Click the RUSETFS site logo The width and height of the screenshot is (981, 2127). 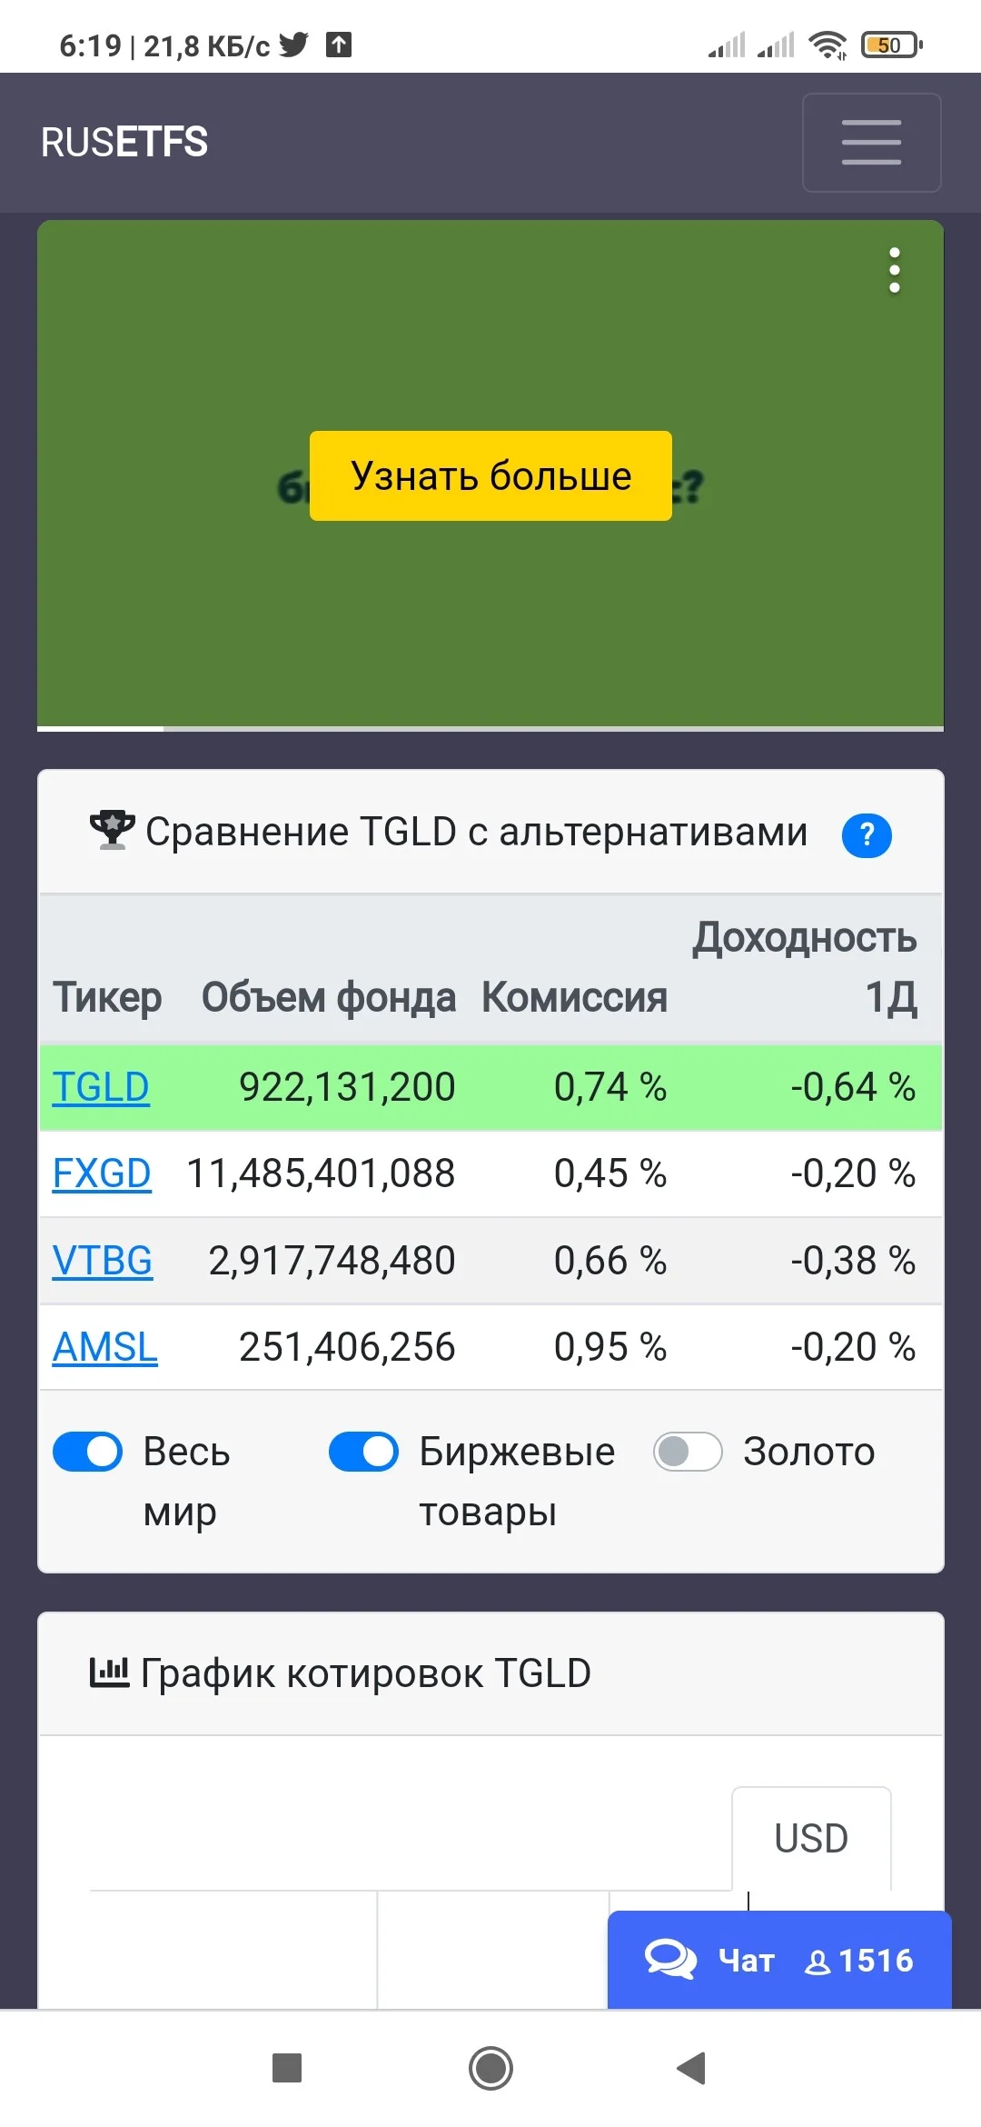(124, 142)
